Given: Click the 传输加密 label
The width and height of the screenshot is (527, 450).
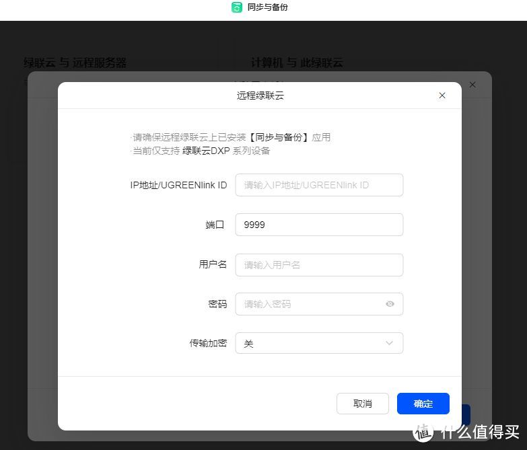Looking at the screenshot, I should [208, 343].
